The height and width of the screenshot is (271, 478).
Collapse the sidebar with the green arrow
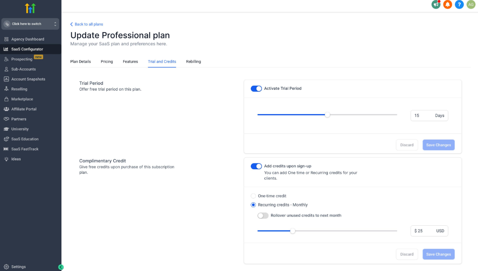tap(61, 267)
